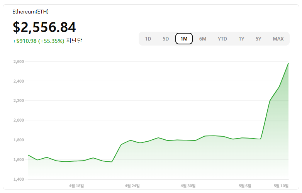The height and width of the screenshot is (193, 302).
Task: Click the +$910.98 (+55.35%) change text
Action: pos(39,41)
